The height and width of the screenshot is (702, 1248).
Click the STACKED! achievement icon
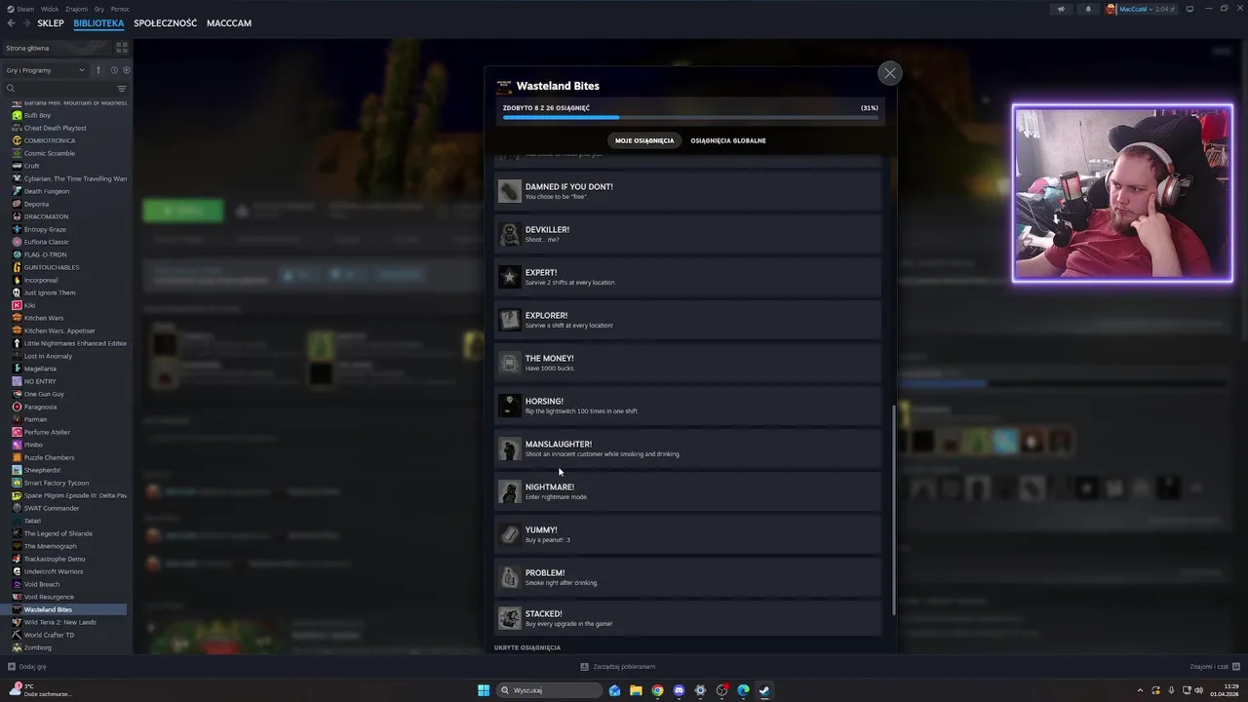coord(509,618)
